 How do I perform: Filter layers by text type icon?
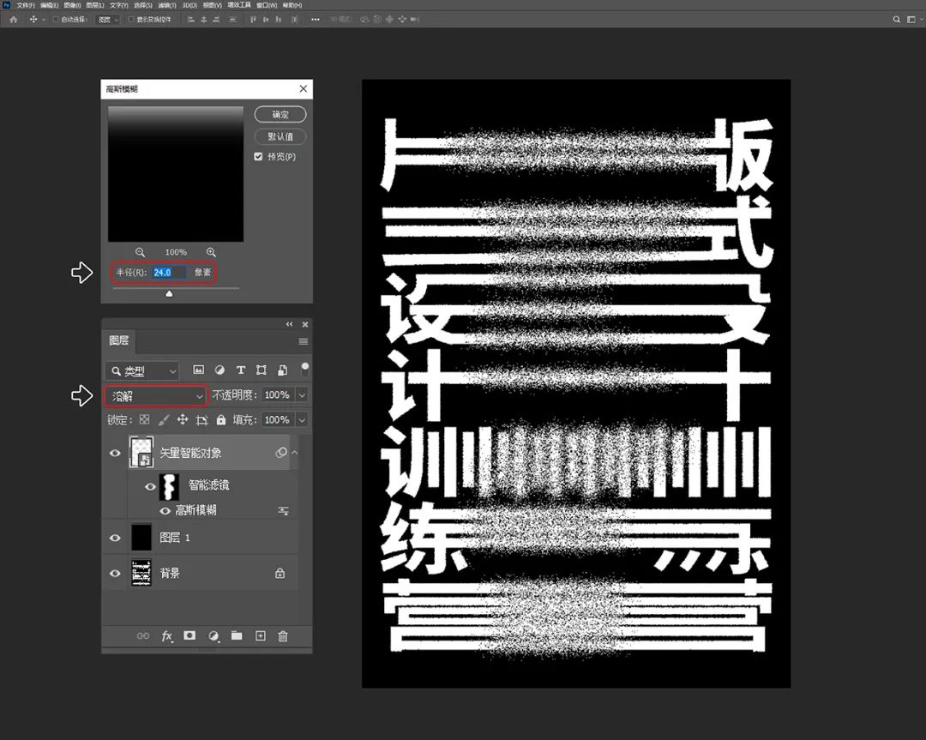(x=241, y=370)
